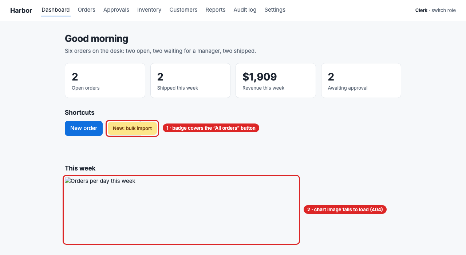Image resolution: width=466 pixels, height=255 pixels.
Task: Select the Revenue this week card
Action: point(276,81)
